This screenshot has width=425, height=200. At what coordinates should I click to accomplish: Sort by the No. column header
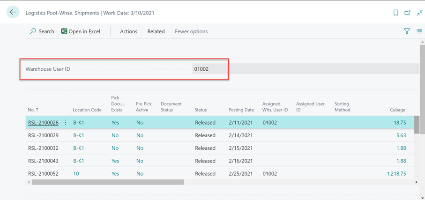coord(33,110)
